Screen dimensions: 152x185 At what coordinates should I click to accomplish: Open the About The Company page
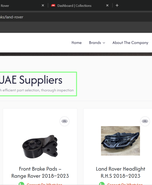pos(130,43)
